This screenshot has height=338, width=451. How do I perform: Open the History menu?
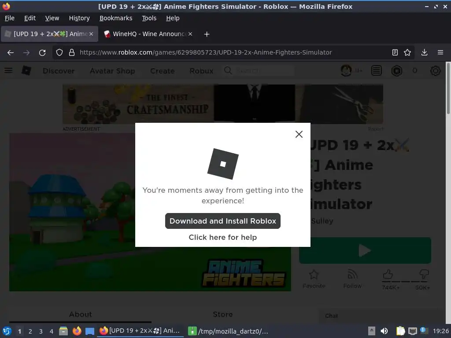79,18
